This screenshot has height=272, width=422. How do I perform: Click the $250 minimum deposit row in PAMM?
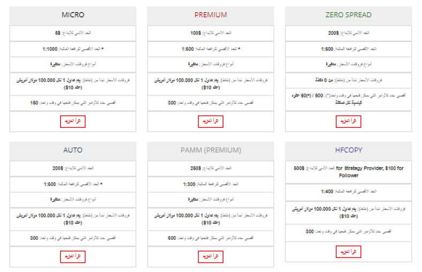(x=210, y=168)
